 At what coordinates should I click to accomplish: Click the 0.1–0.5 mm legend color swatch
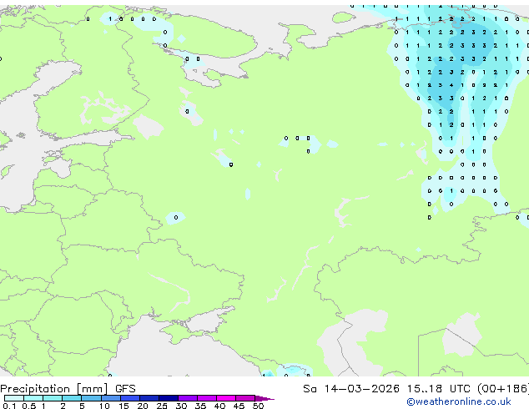point(14,398)
